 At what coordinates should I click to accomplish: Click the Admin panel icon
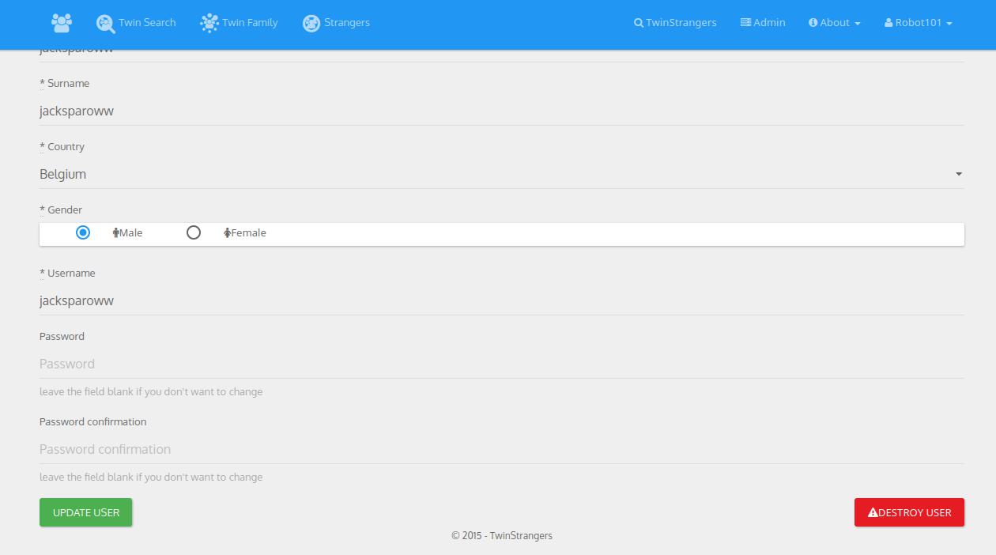745,23
